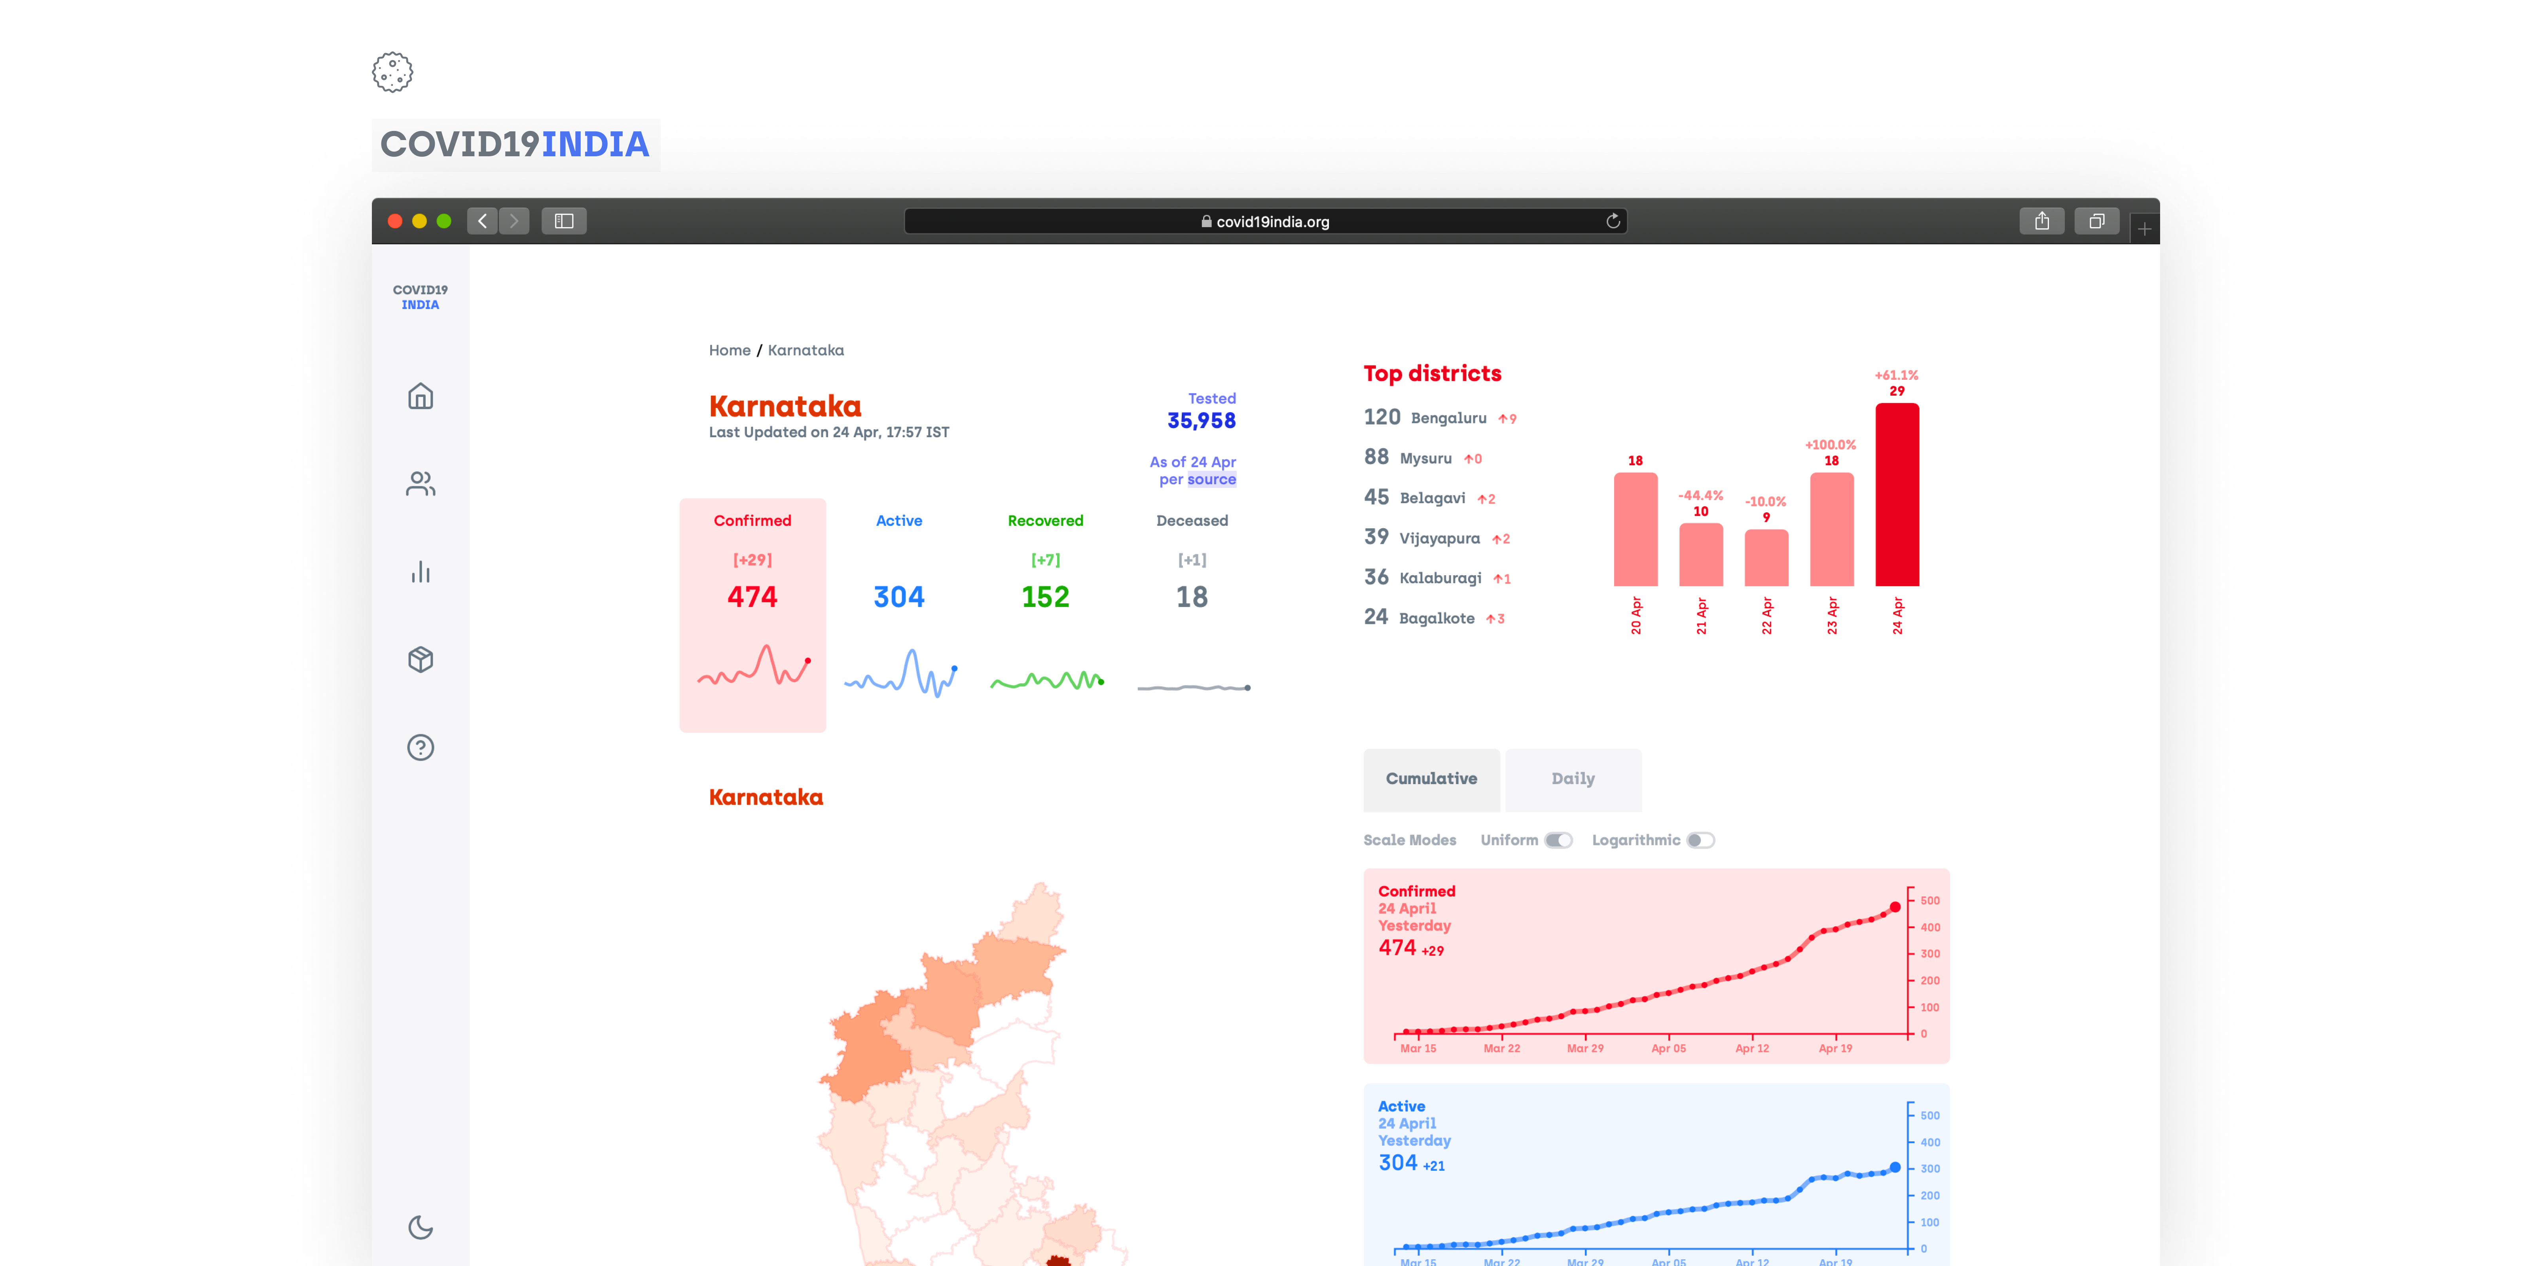The height and width of the screenshot is (1266, 2532).
Task: Enable the Uniform scale toggle
Action: click(x=1558, y=840)
